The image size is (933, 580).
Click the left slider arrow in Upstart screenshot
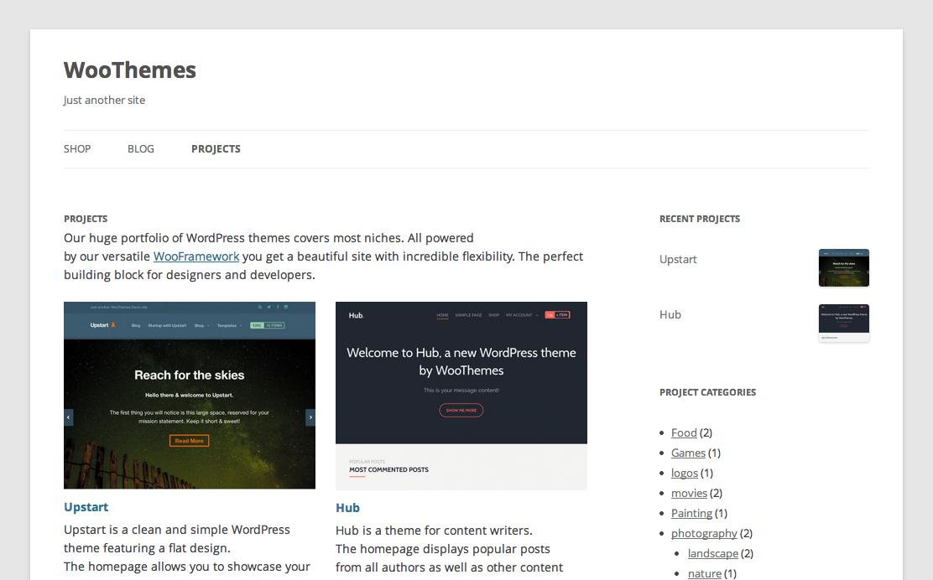(x=69, y=417)
